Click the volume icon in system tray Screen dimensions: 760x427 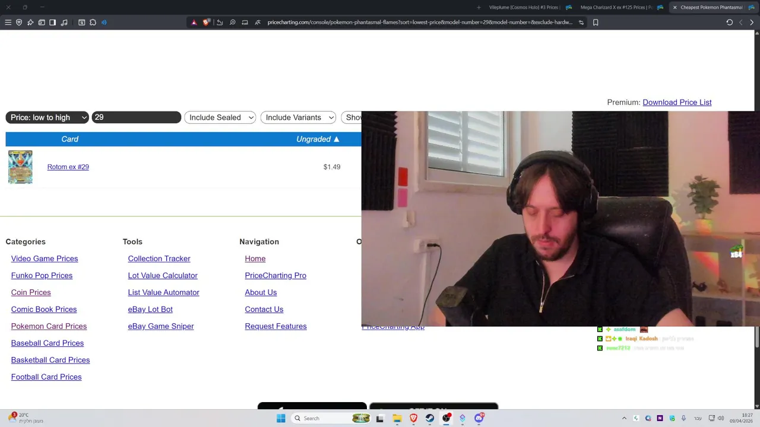point(721,418)
